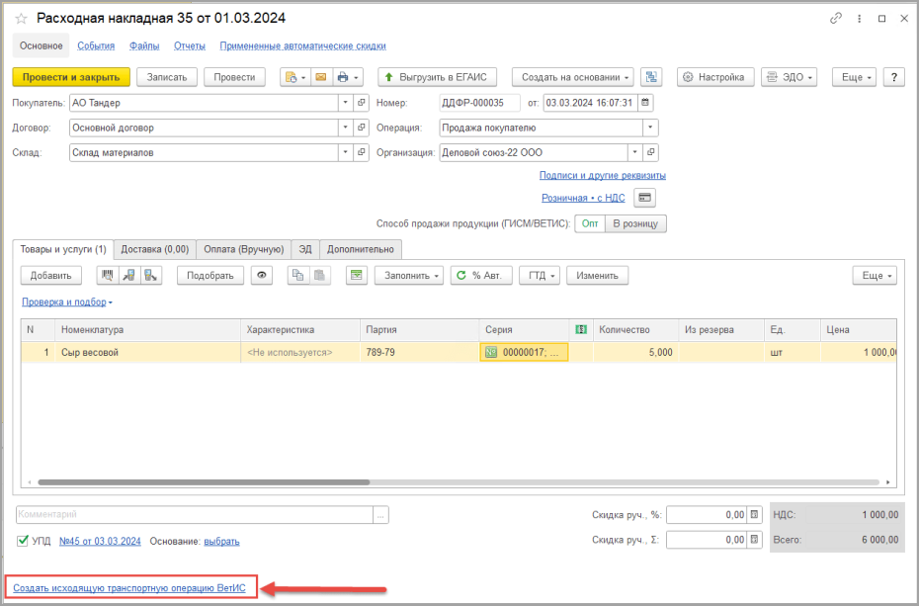Viewport: 919px width, 606px height.
Task: Click the table's horizontal scrollbar thumb
Action: tap(204, 482)
